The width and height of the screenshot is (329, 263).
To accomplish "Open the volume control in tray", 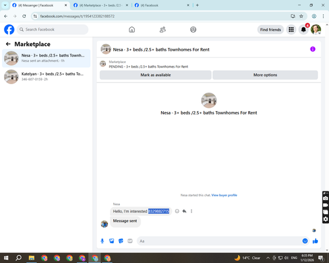I will (x=286, y=258).
